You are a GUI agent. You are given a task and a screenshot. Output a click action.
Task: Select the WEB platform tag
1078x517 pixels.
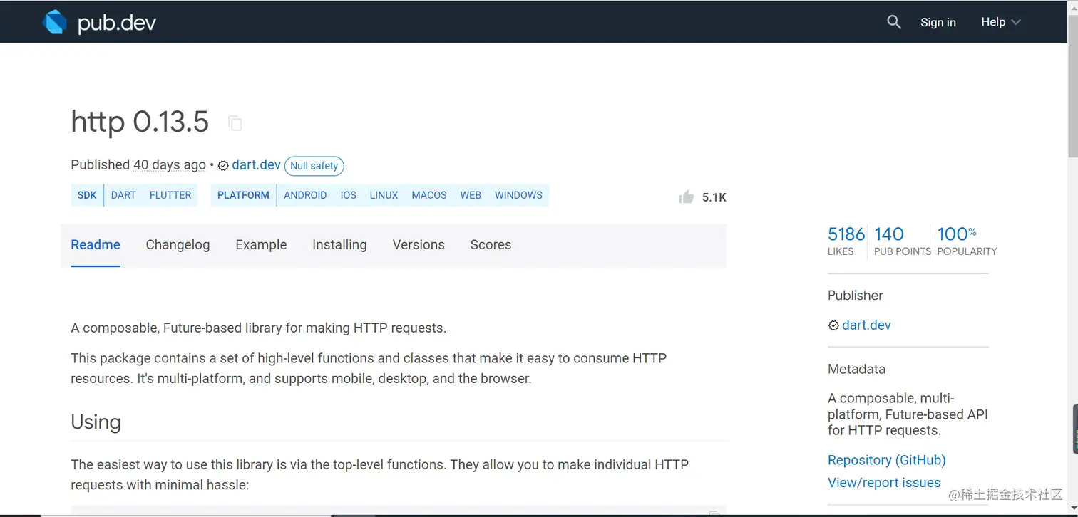(x=471, y=195)
